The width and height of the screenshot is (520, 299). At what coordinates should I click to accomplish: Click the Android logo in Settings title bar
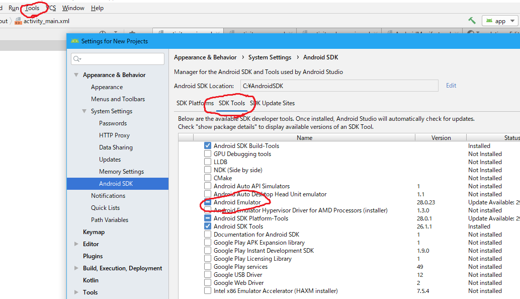tap(75, 41)
